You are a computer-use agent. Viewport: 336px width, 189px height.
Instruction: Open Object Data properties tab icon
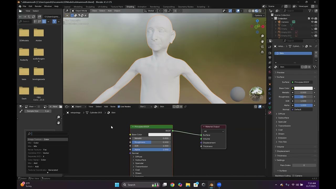270,108
